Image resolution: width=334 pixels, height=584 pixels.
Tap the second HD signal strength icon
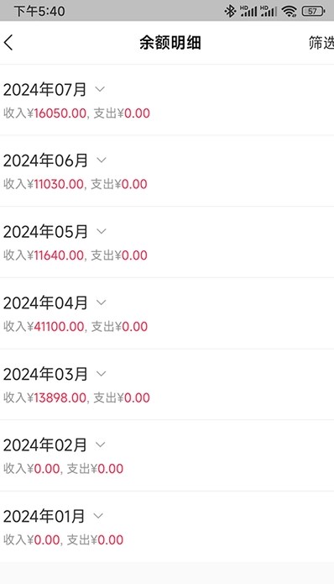pos(269,11)
